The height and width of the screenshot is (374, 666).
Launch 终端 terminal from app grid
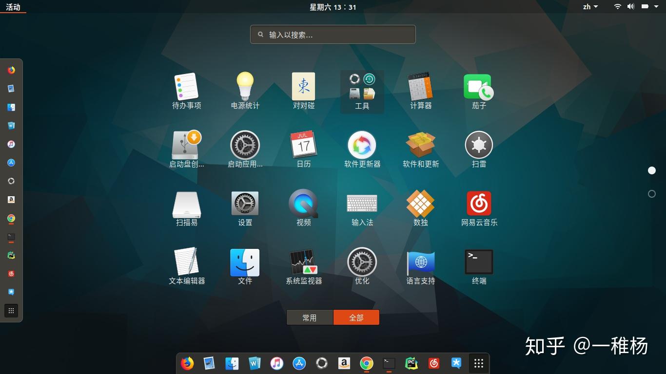[x=479, y=266]
